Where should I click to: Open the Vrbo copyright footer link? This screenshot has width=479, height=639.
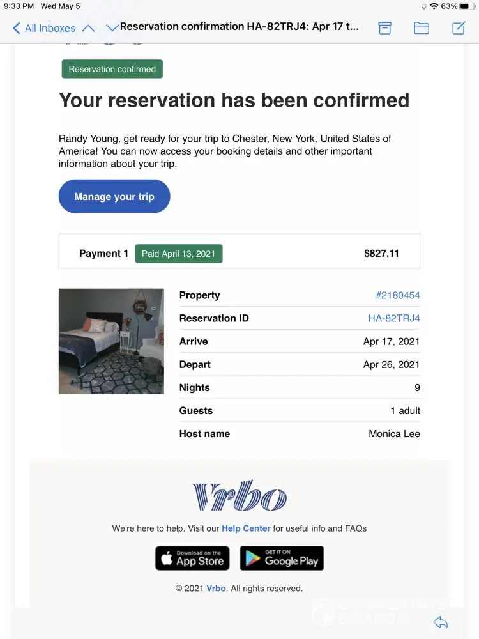216,589
